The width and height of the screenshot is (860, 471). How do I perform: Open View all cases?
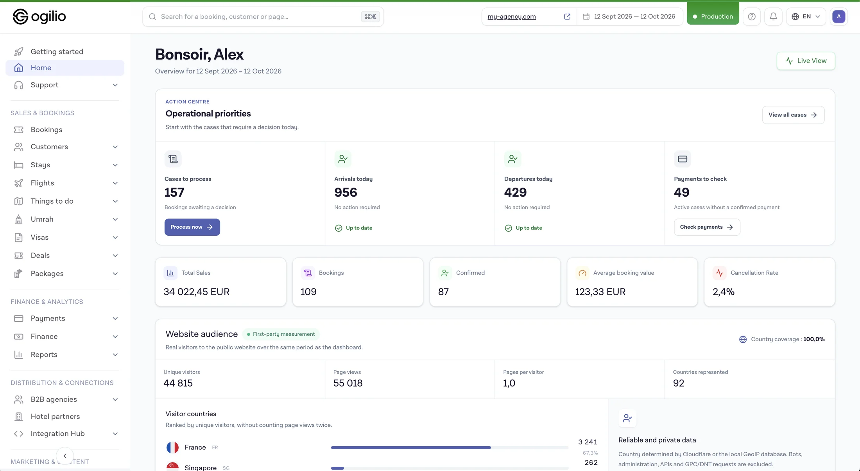[793, 115]
